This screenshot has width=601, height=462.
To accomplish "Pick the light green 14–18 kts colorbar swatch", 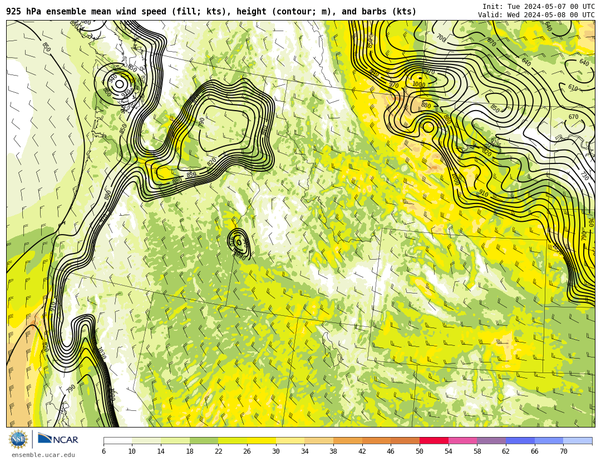I will point(175,440).
